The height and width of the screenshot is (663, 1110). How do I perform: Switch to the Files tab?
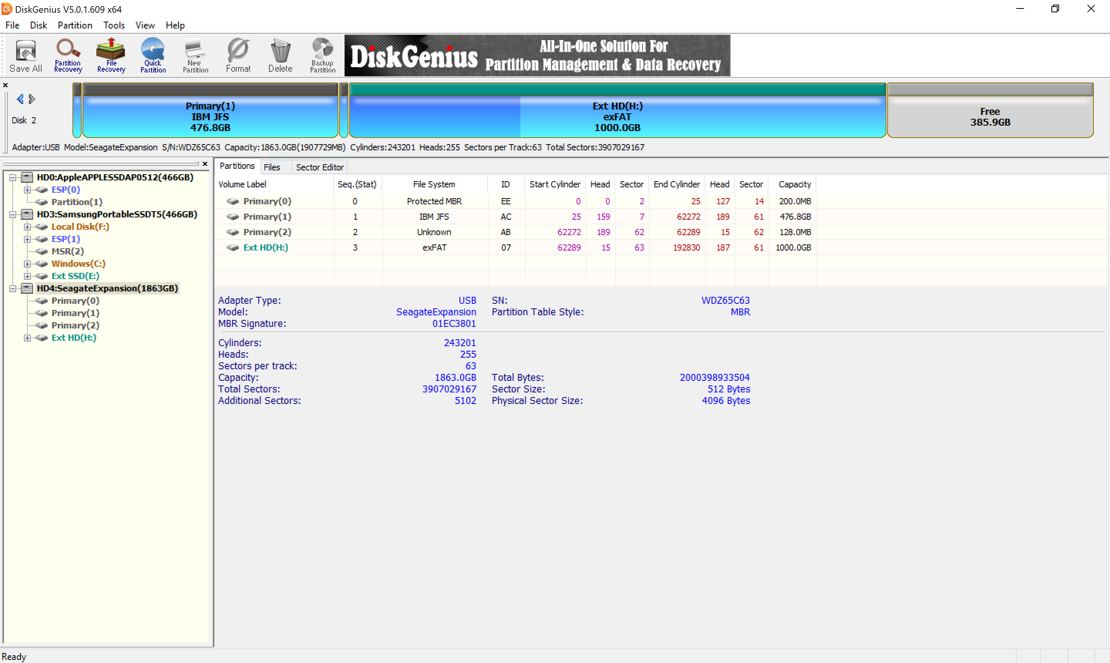coord(272,167)
